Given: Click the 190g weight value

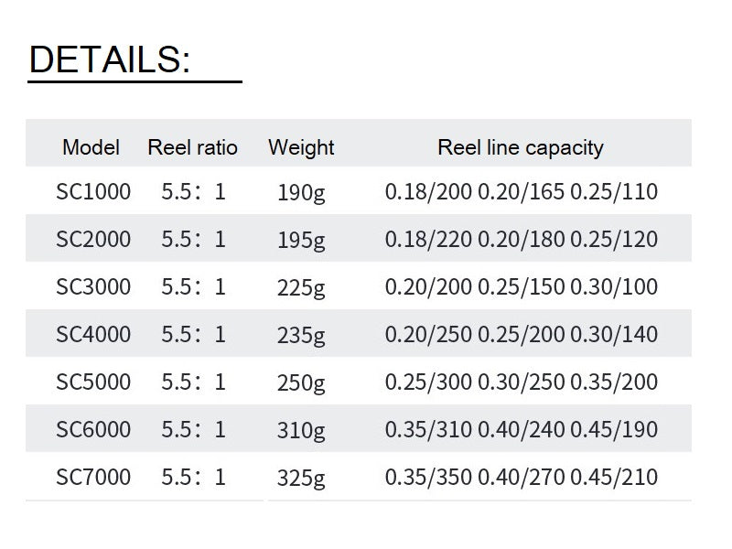Looking at the screenshot, I should pos(301,193).
